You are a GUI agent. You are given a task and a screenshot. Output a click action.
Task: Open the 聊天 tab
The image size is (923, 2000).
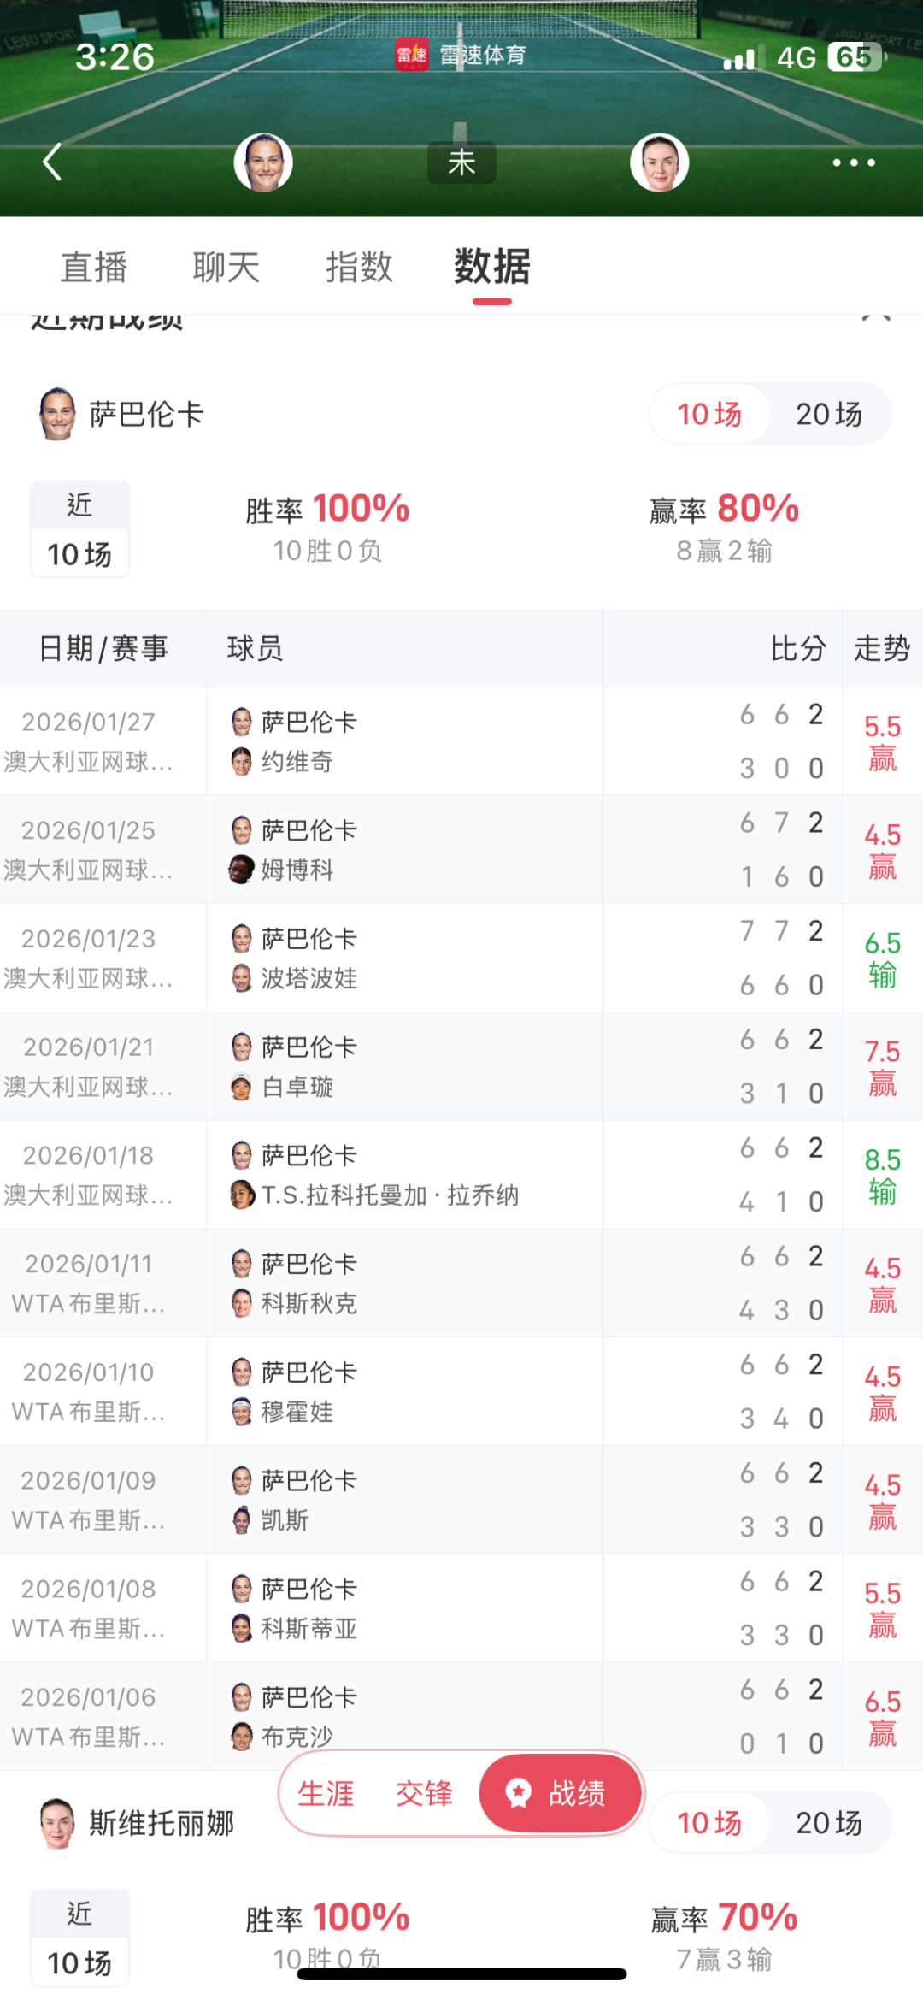[226, 267]
